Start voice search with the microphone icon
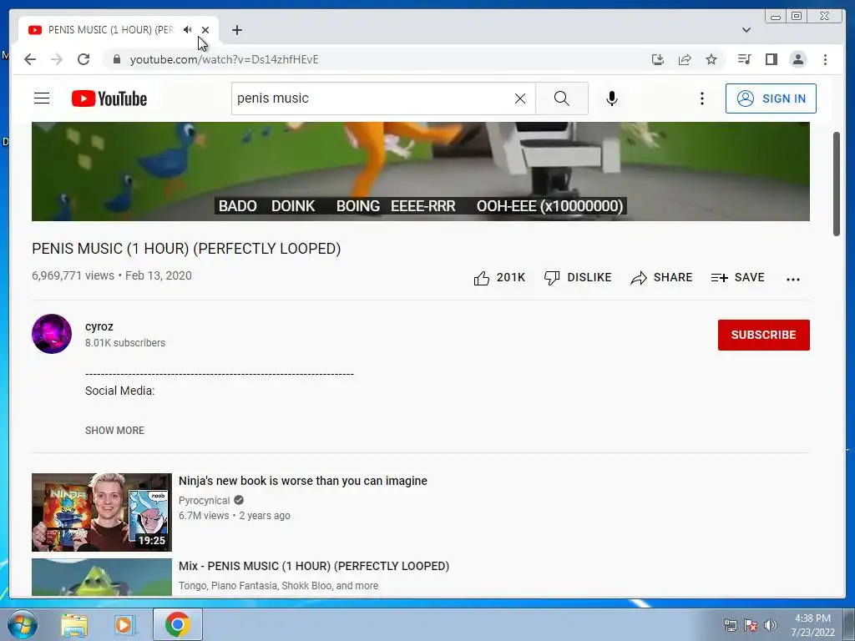This screenshot has height=641, width=855. coord(612,98)
